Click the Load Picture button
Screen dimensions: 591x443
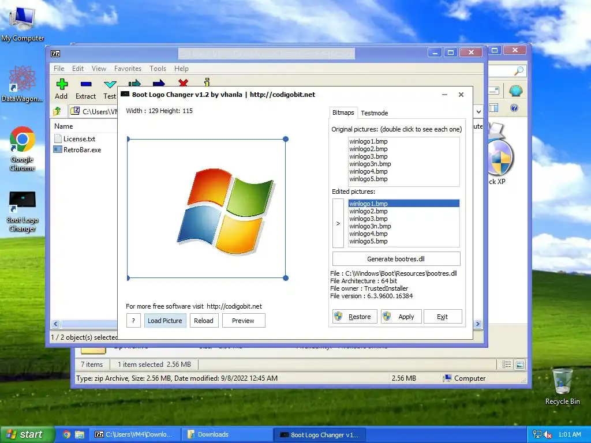tap(164, 321)
